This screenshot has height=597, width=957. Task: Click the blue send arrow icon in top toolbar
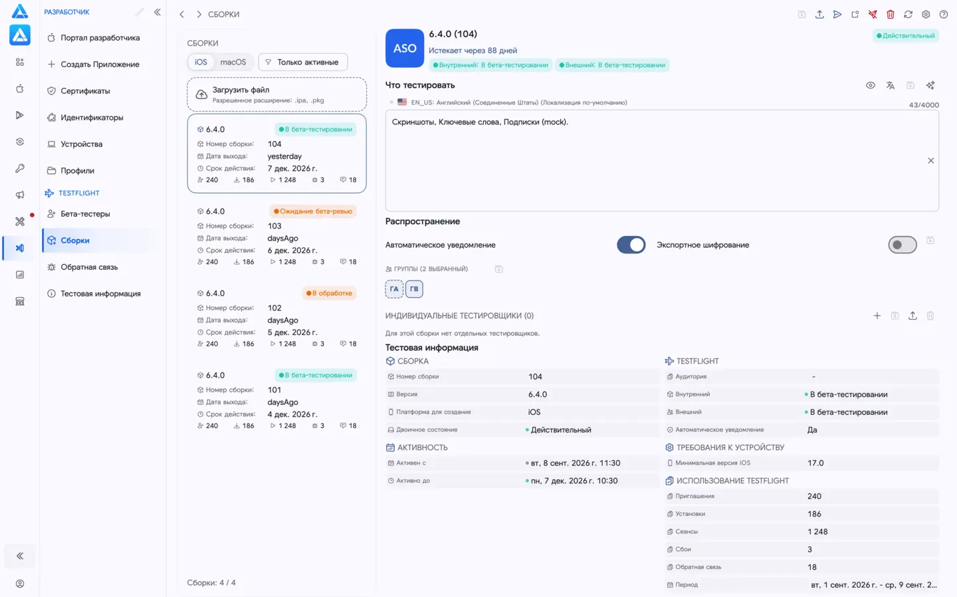click(x=837, y=14)
